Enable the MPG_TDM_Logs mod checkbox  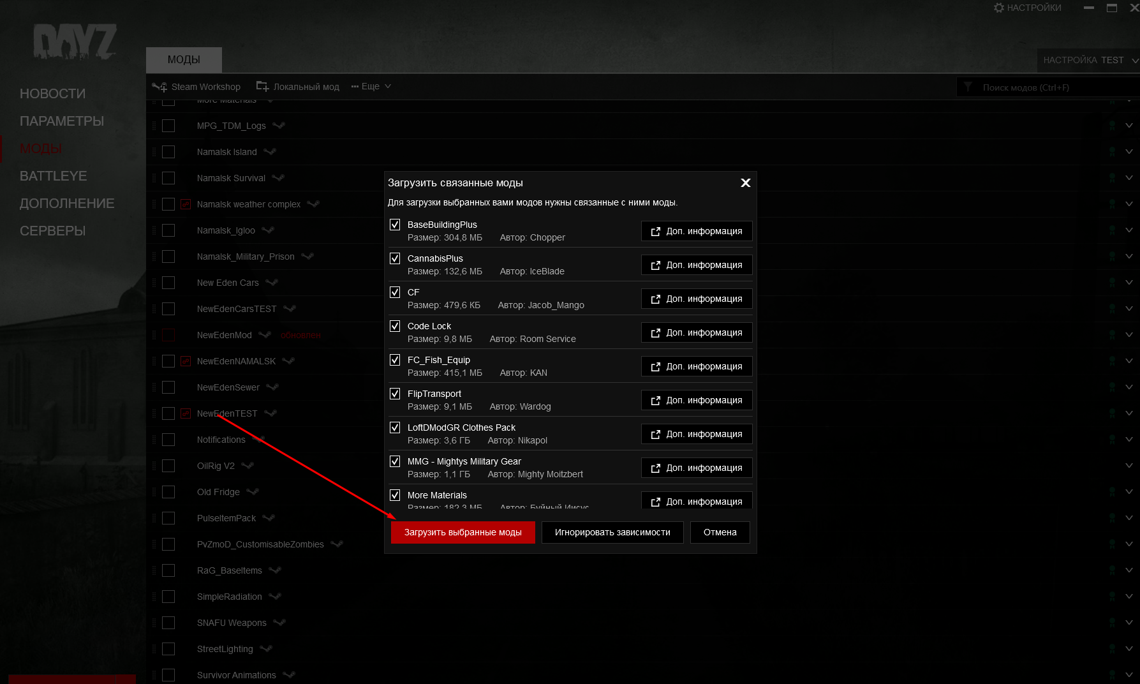tap(168, 126)
